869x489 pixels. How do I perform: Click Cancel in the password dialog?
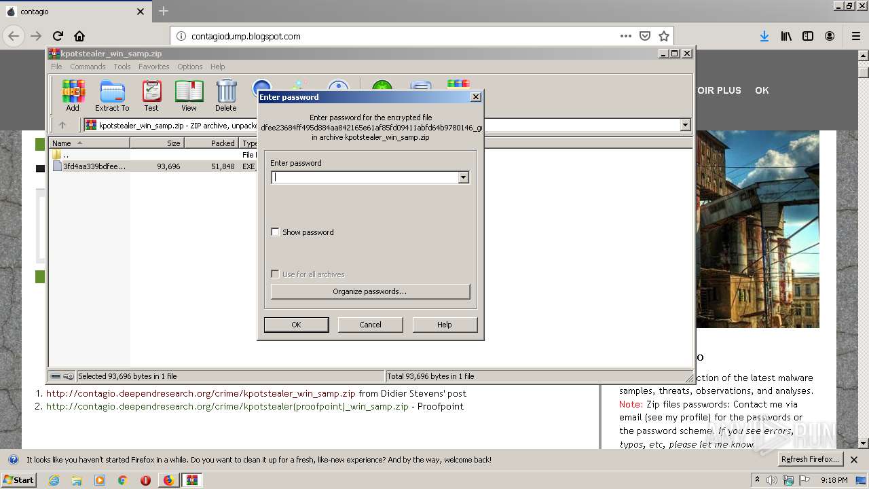coord(370,325)
